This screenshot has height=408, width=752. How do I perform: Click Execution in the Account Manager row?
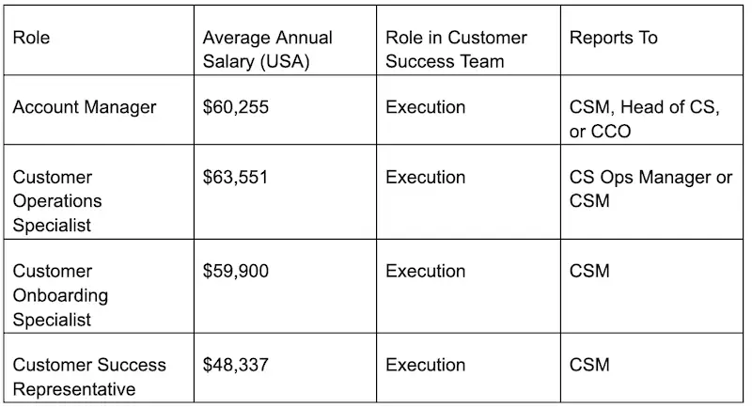click(425, 107)
